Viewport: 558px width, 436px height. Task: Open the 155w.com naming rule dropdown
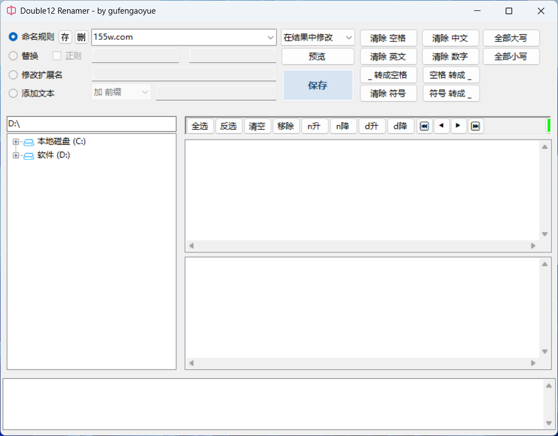(271, 37)
